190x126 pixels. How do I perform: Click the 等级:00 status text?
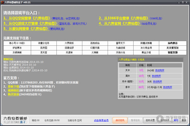tap(35, 120)
